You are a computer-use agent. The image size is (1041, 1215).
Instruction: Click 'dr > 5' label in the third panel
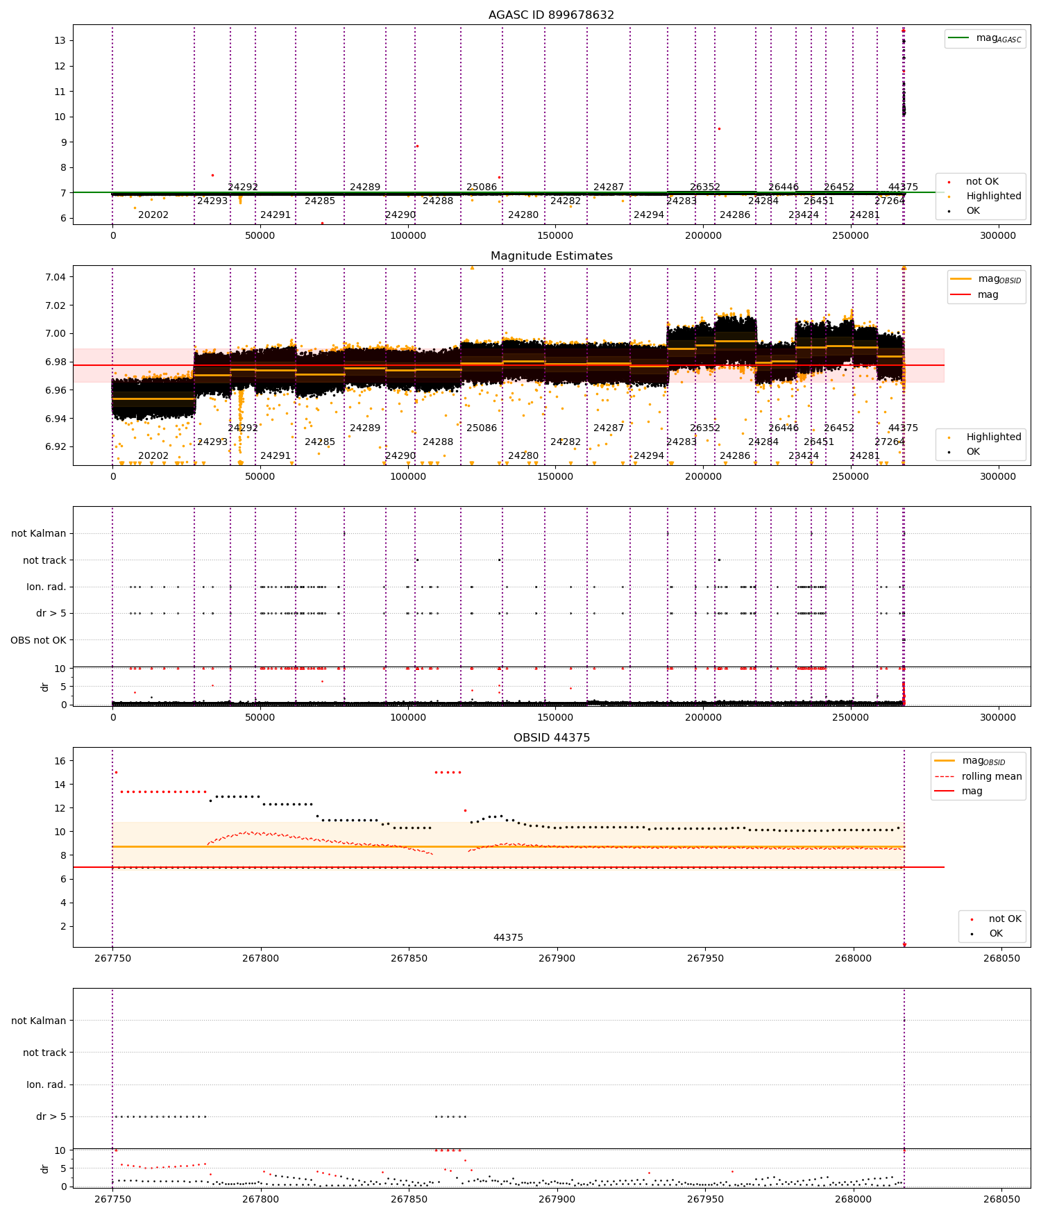point(51,613)
